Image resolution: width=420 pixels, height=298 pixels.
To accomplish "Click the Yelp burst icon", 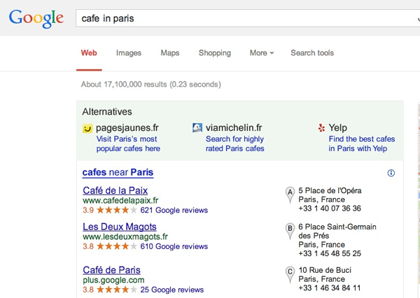I will pos(321,128).
